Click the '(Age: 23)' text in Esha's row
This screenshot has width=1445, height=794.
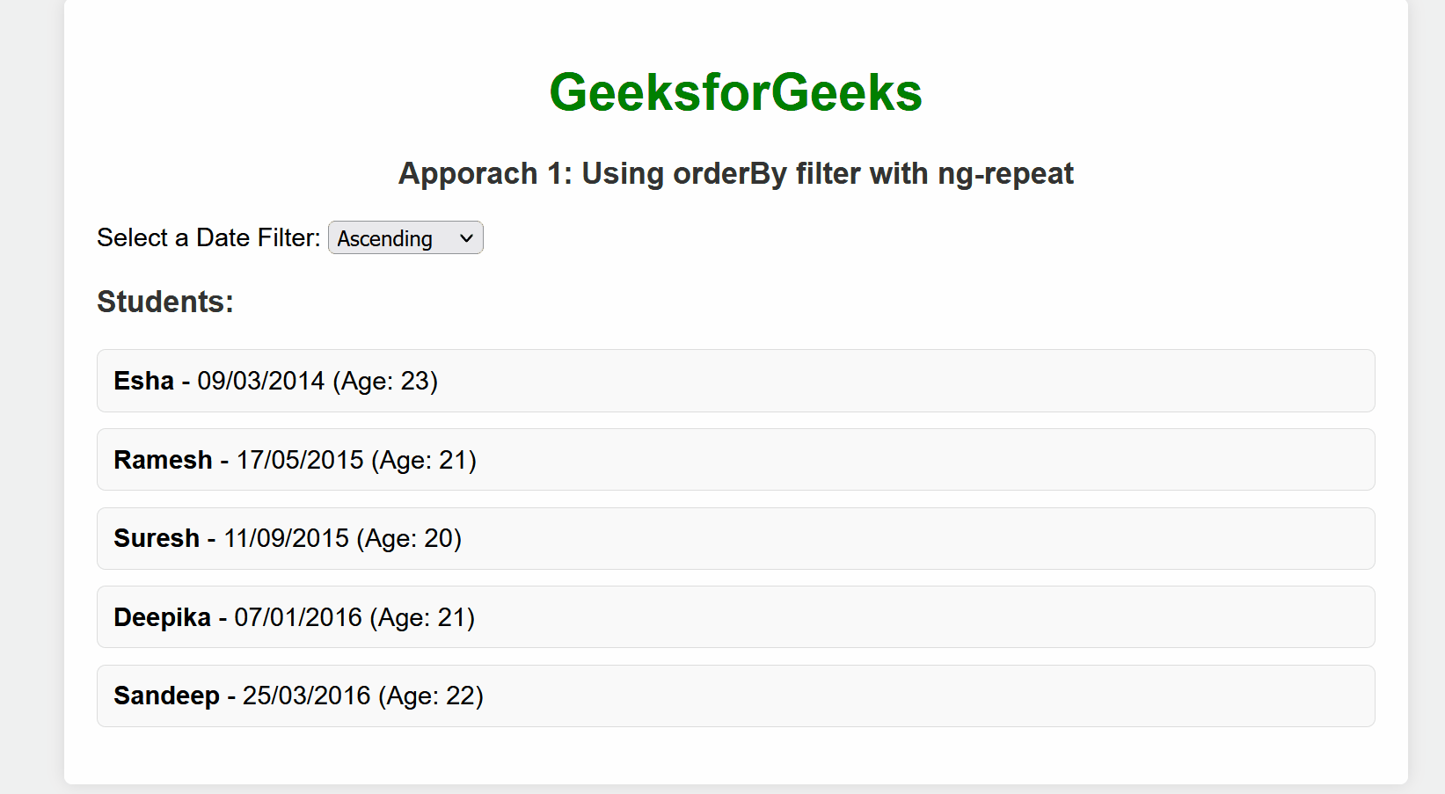385,381
